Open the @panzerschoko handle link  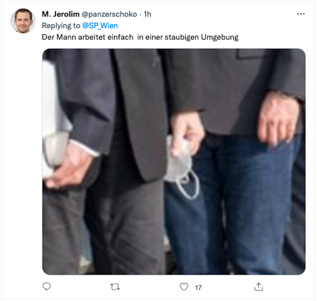point(109,14)
